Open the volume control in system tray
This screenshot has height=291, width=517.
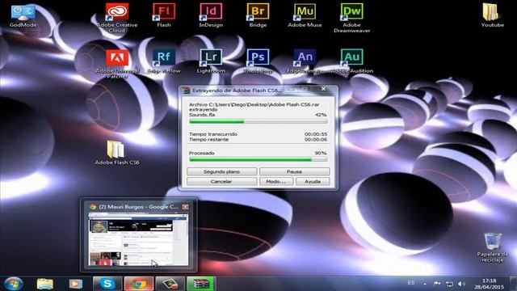(x=461, y=284)
